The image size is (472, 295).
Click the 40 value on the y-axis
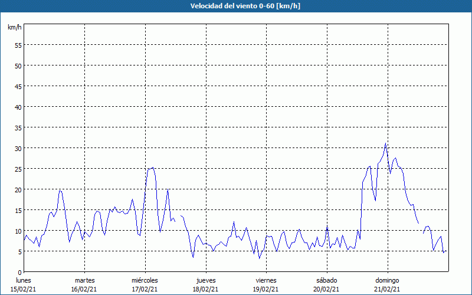[18, 107]
